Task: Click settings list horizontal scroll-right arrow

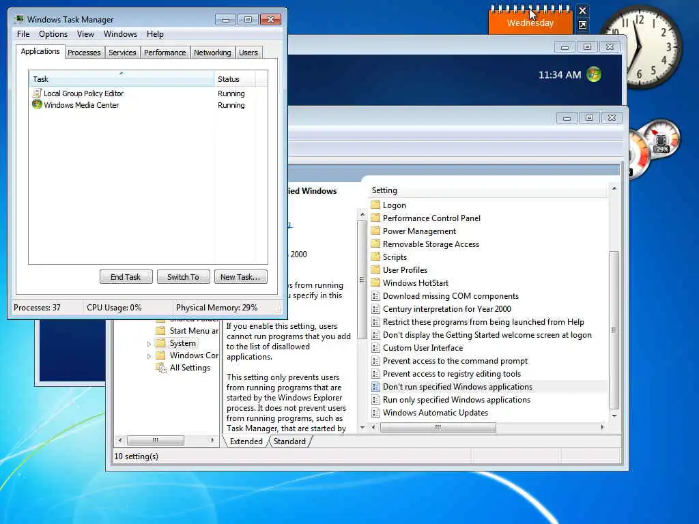Action: [602, 427]
